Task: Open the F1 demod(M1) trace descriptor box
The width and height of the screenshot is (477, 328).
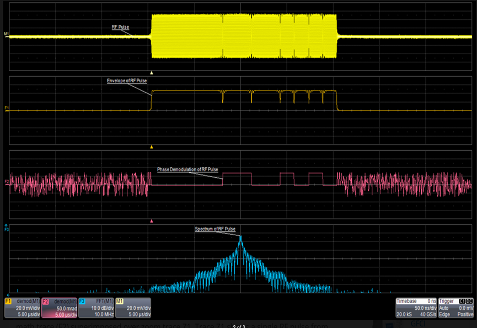Action: 23,308
